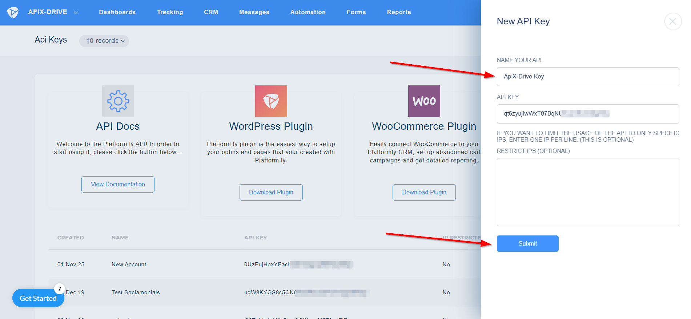Screen dimensions: 691x319
Task: Click the gear icon above API Docs
Action: point(117,101)
